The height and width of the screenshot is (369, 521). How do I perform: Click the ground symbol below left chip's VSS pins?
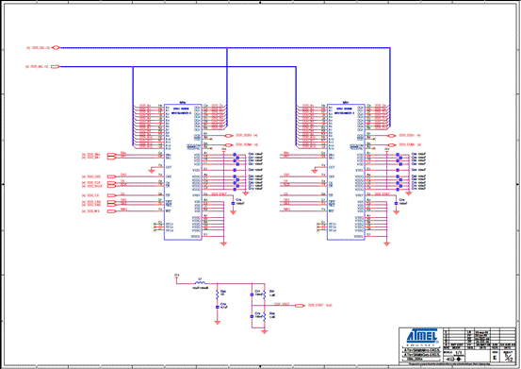223,243
